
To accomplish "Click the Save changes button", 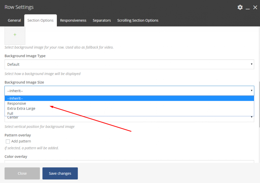I will (x=60, y=173).
